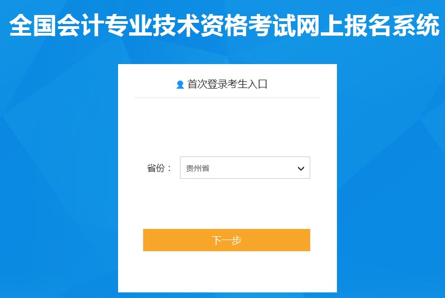Click the 下一步 label text
Viewport: 445px width, 298px height.
[227, 241]
